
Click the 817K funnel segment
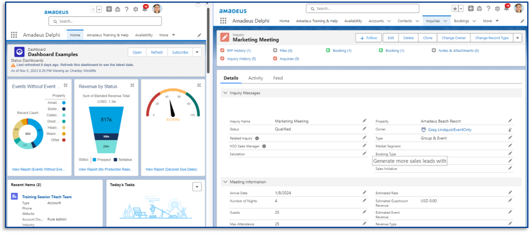(x=106, y=119)
